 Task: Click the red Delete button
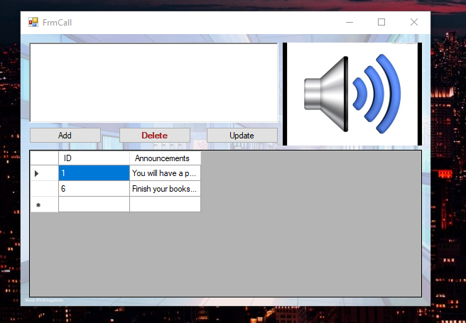coord(155,136)
